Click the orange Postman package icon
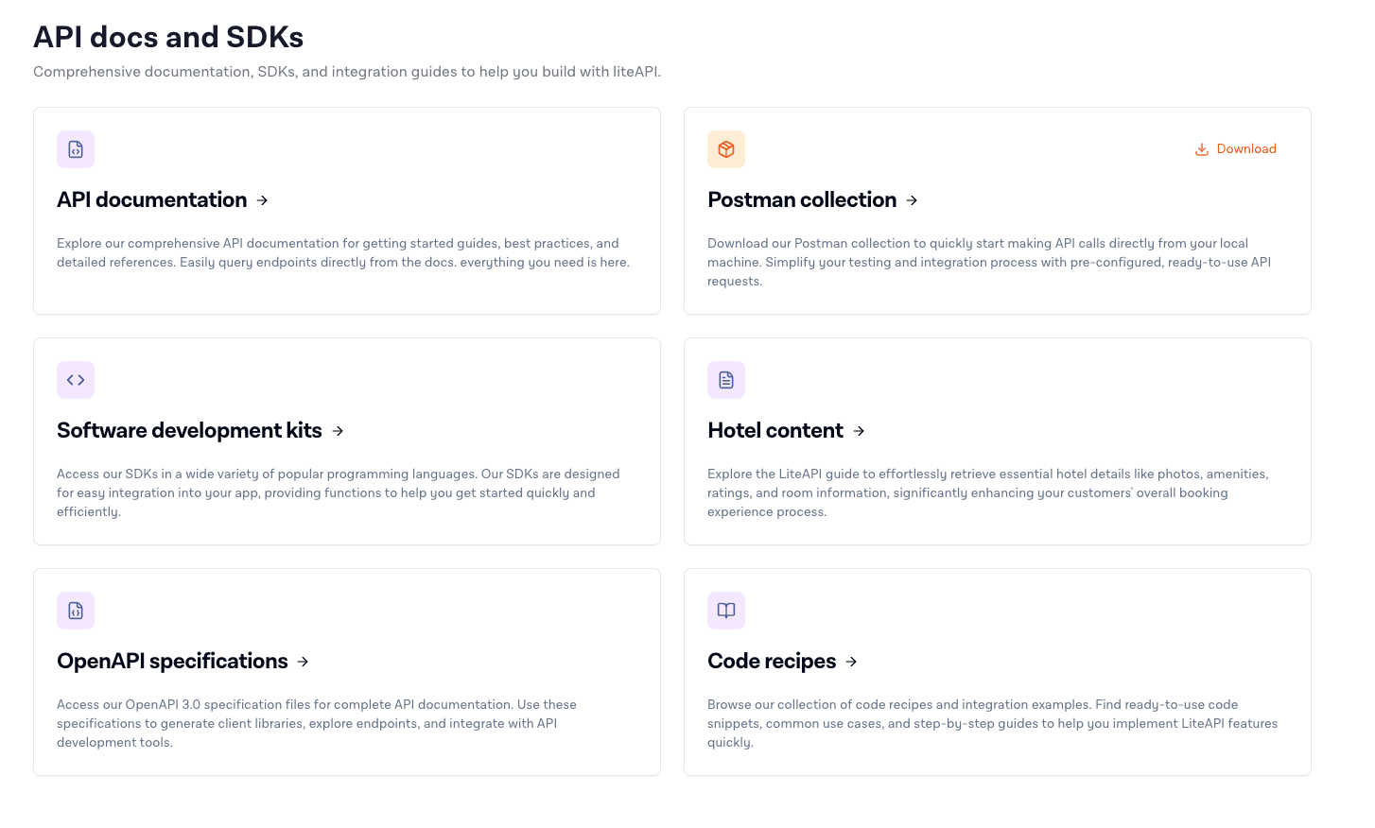This screenshot has height=828, width=1375. [x=726, y=149]
